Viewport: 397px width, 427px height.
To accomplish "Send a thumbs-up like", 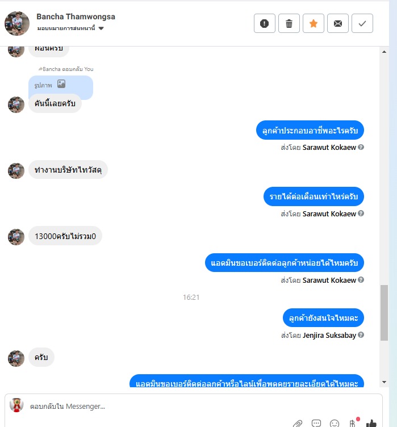I will pyautogui.click(x=371, y=423).
